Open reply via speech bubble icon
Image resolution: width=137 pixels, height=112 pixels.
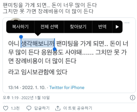coord(29,108)
